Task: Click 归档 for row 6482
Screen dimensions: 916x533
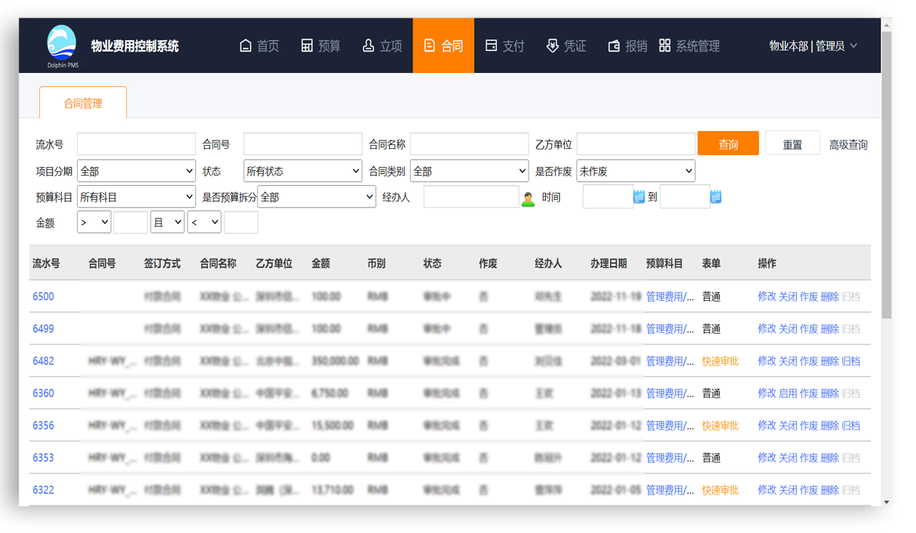Action: 851,361
